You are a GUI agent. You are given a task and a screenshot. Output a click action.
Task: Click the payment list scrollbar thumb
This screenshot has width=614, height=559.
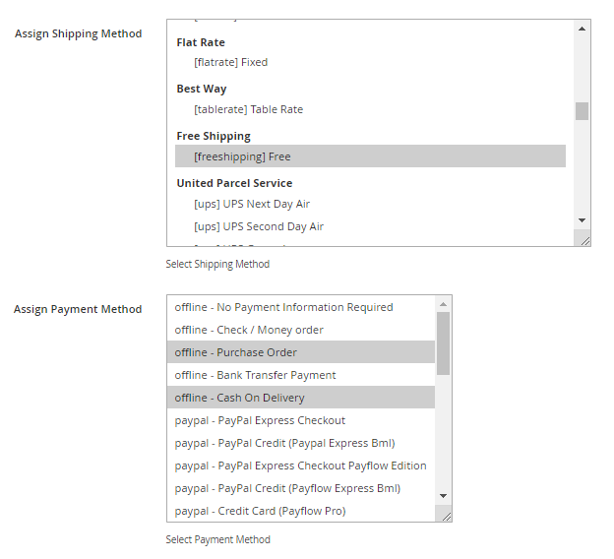click(443, 342)
